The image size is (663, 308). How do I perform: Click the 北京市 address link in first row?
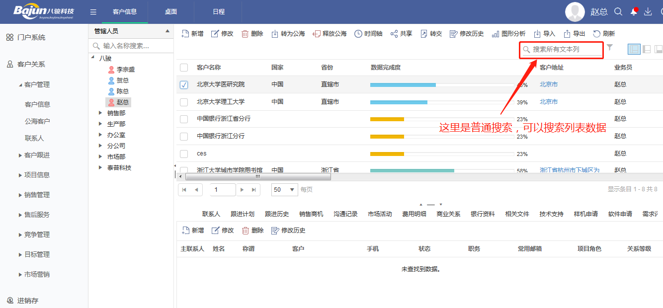tap(549, 84)
